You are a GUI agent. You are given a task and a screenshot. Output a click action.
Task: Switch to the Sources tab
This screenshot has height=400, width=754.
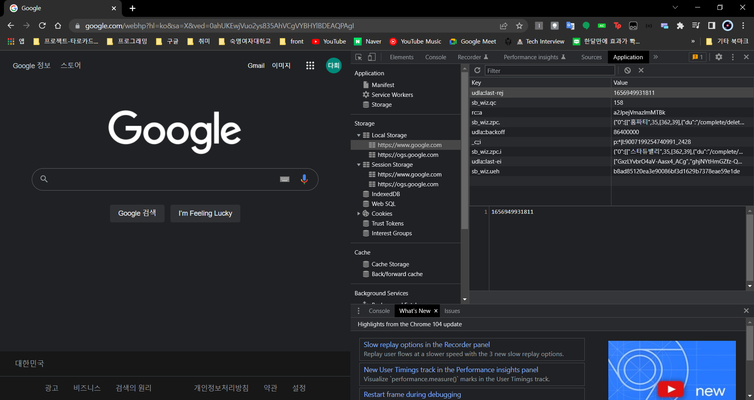click(x=591, y=57)
